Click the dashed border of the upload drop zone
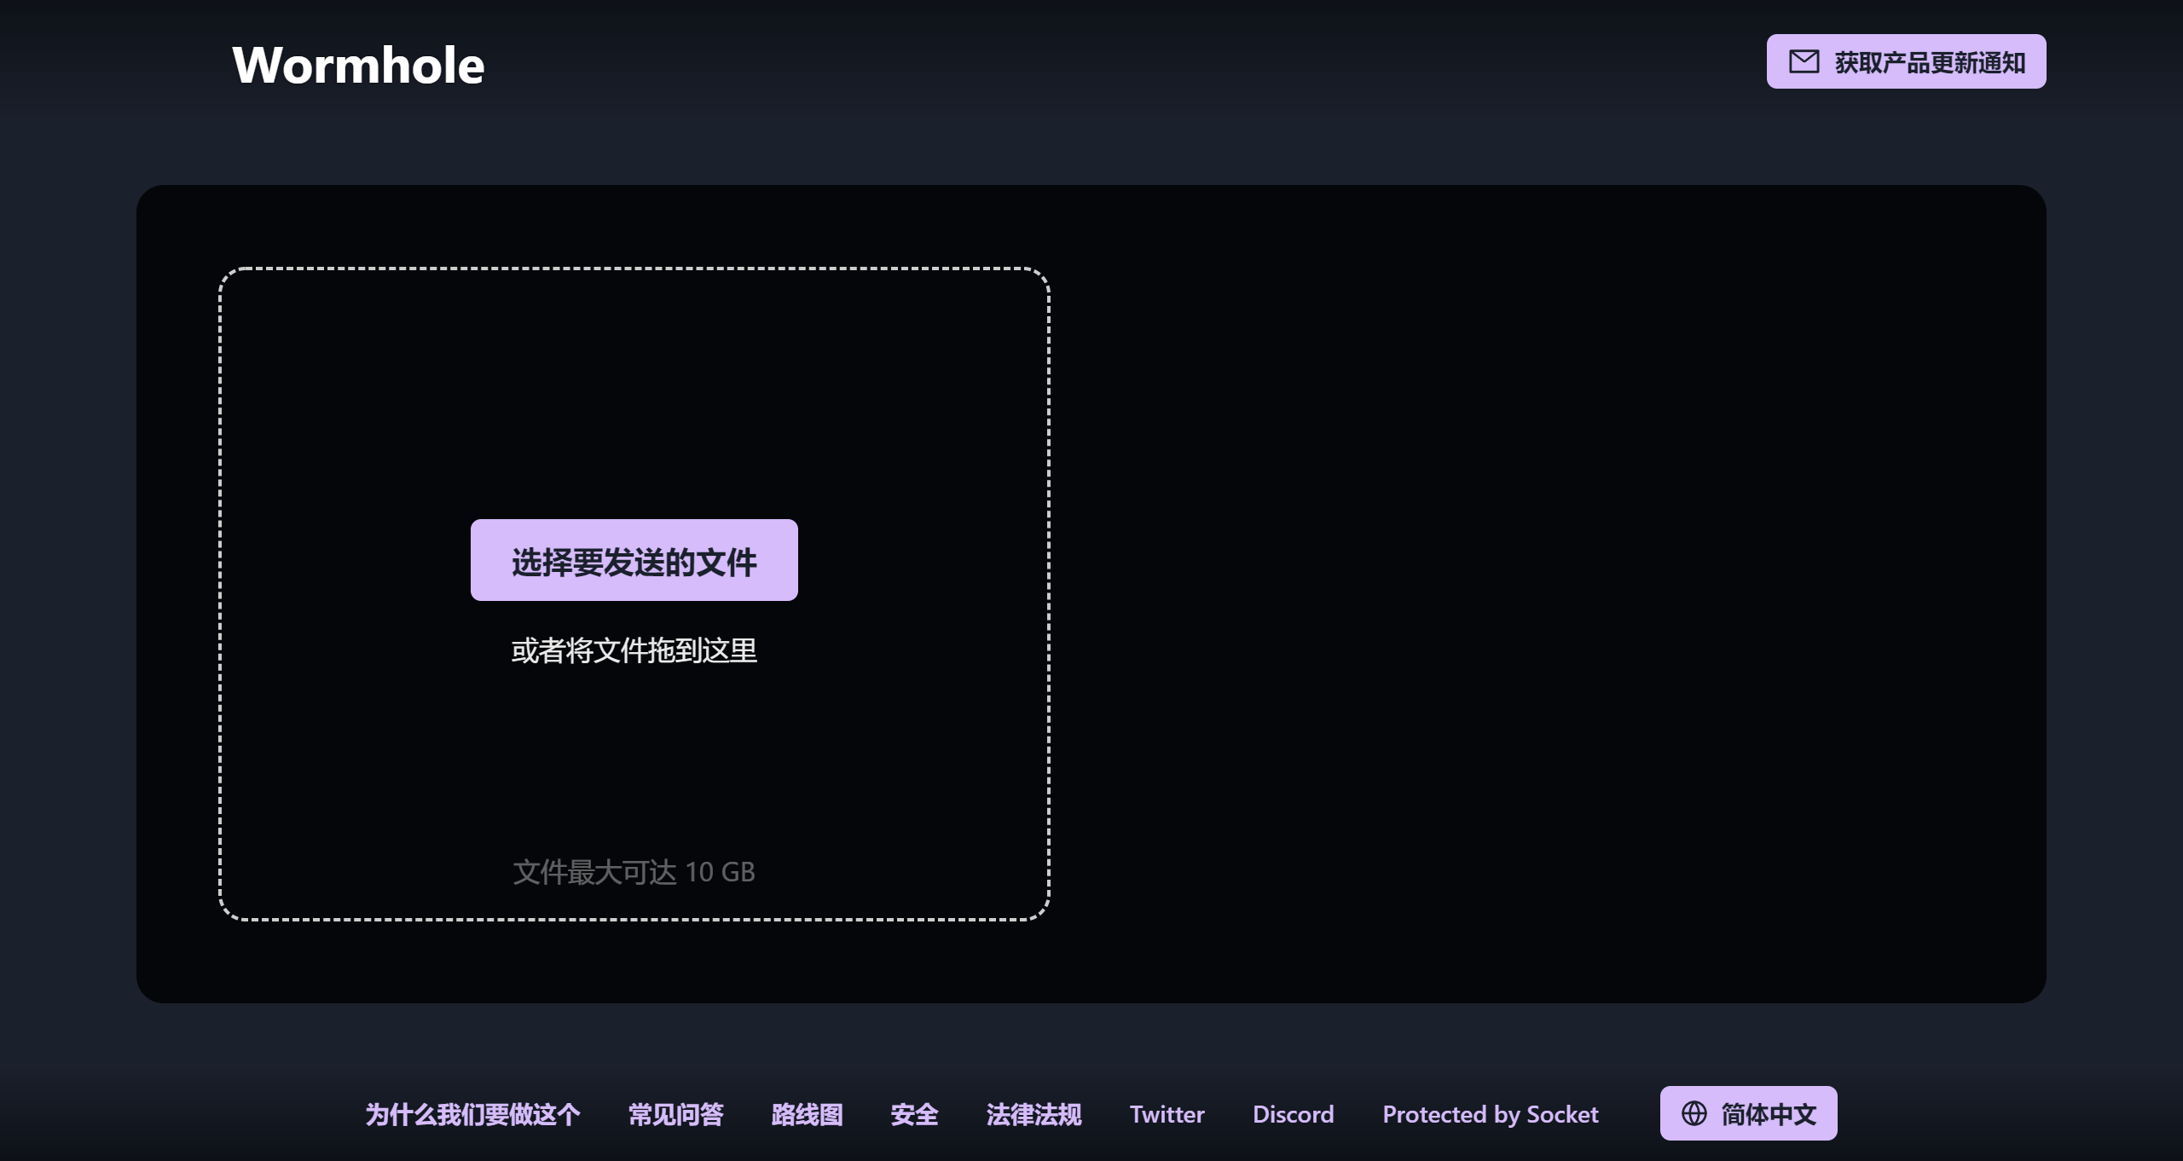Screen dimensions: 2183x1161 pos(634,269)
